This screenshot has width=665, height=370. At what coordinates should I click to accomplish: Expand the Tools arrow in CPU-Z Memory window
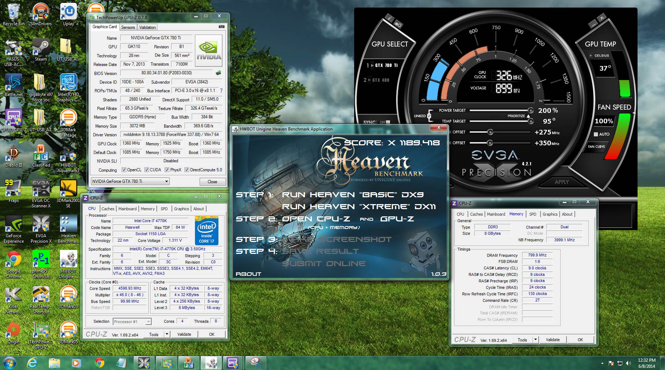point(535,340)
